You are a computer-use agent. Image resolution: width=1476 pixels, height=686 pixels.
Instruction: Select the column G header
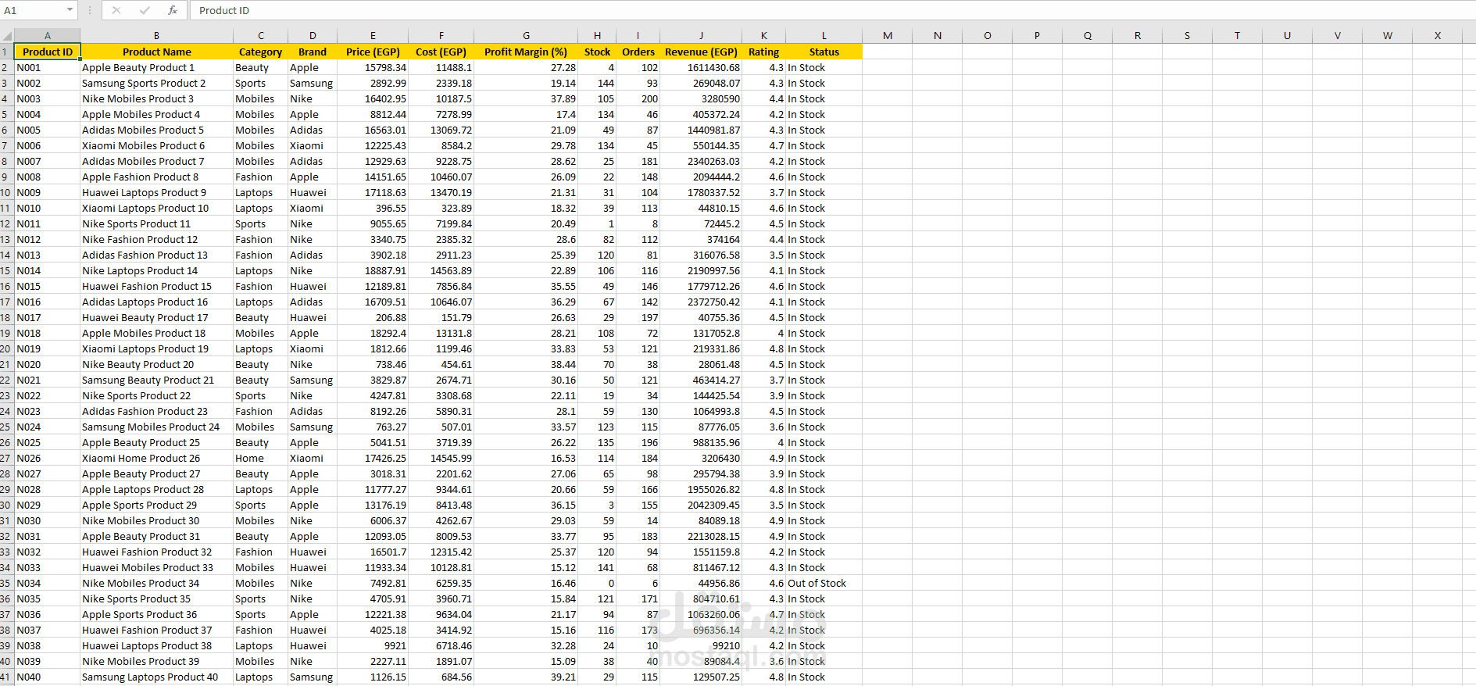pos(526,35)
